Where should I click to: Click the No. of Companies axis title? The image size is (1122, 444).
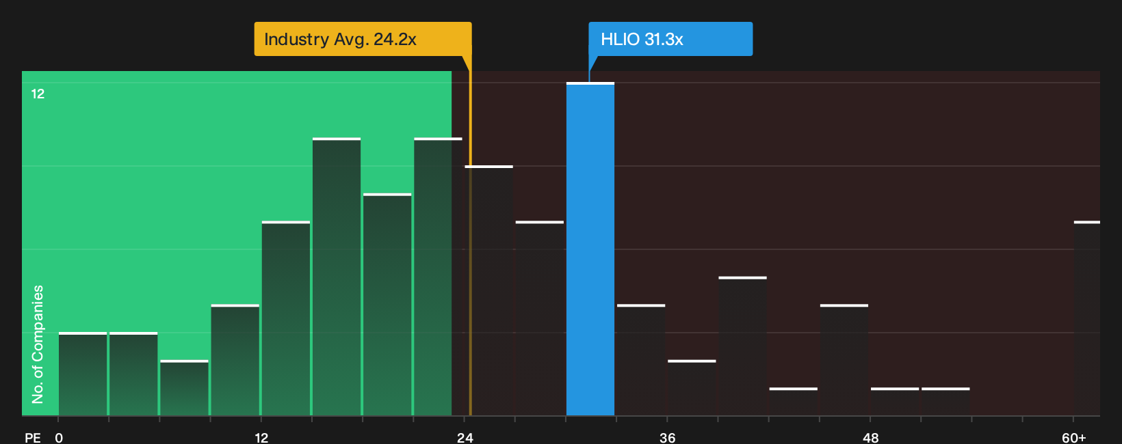click(38, 344)
